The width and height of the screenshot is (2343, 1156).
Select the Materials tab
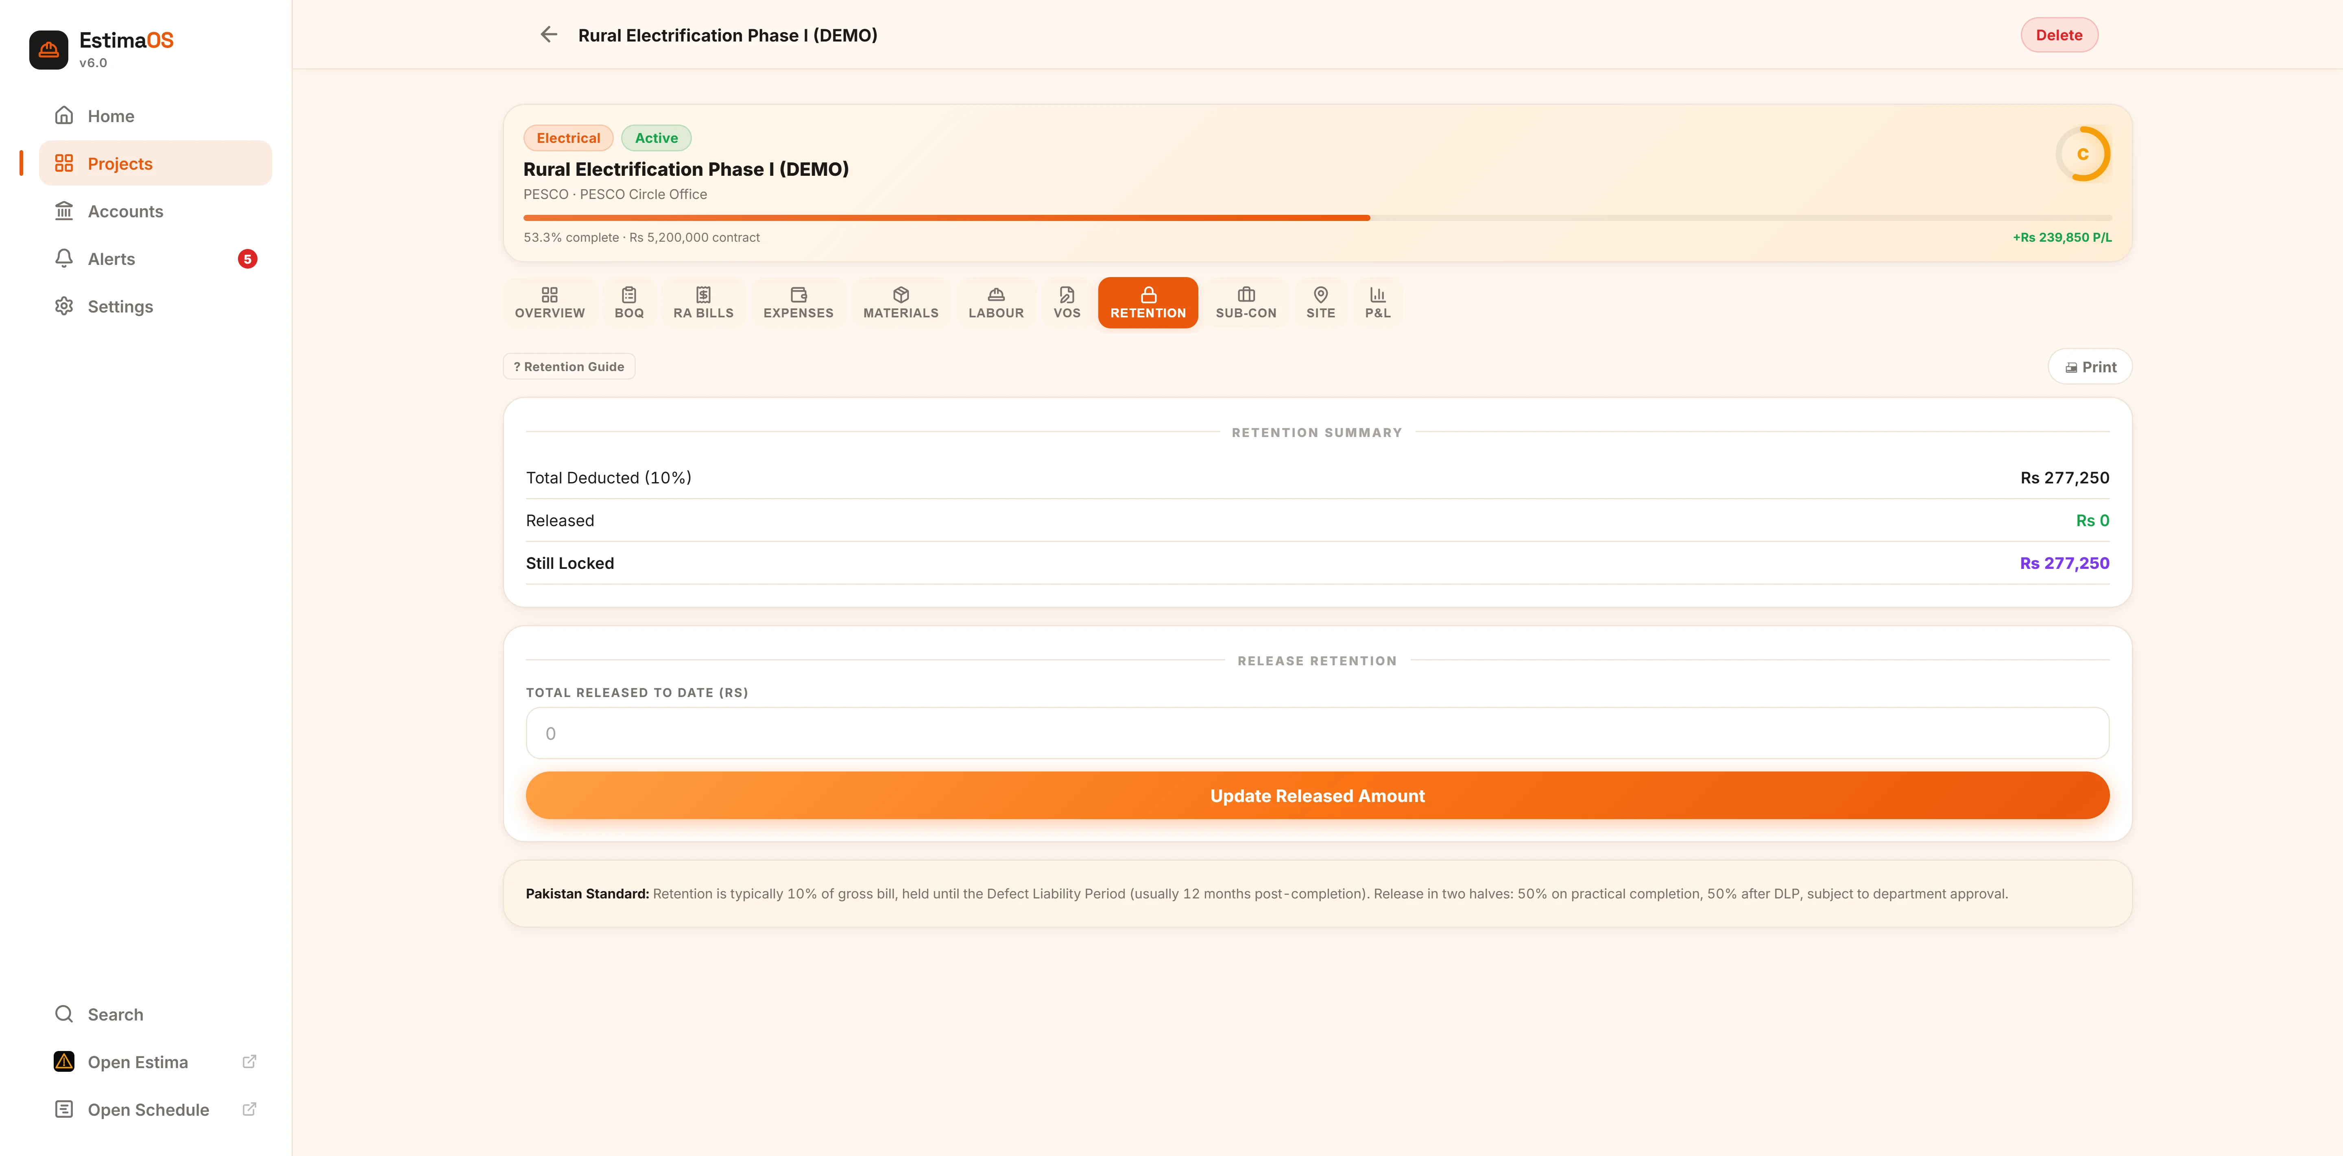click(x=901, y=303)
